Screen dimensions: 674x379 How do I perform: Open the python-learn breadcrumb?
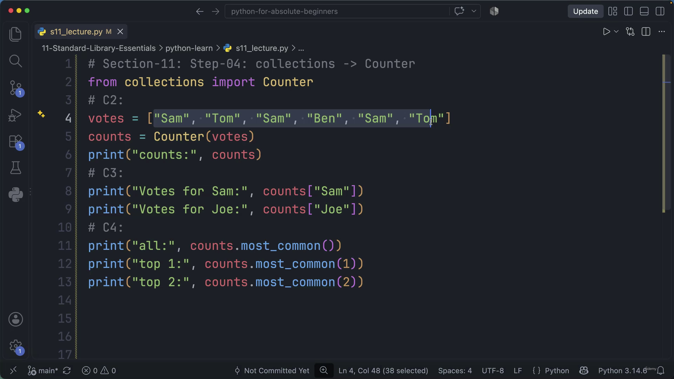pyautogui.click(x=189, y=48)
